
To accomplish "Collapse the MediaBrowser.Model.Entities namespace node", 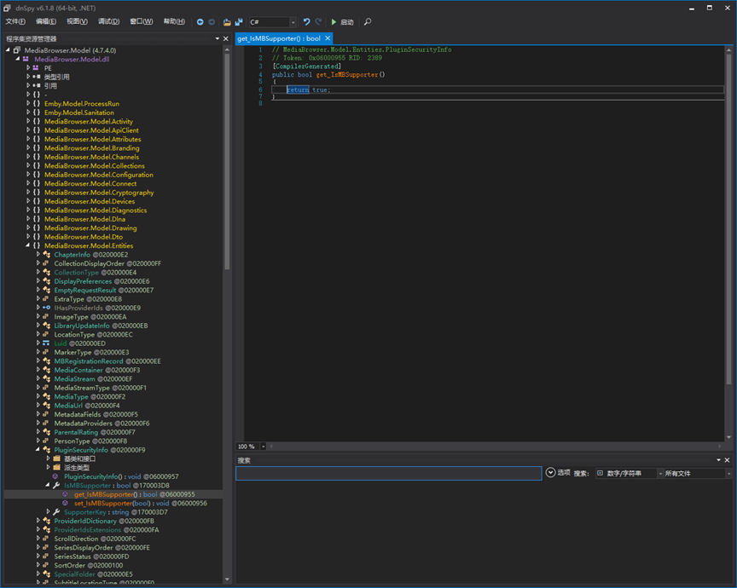I will 28,245.
